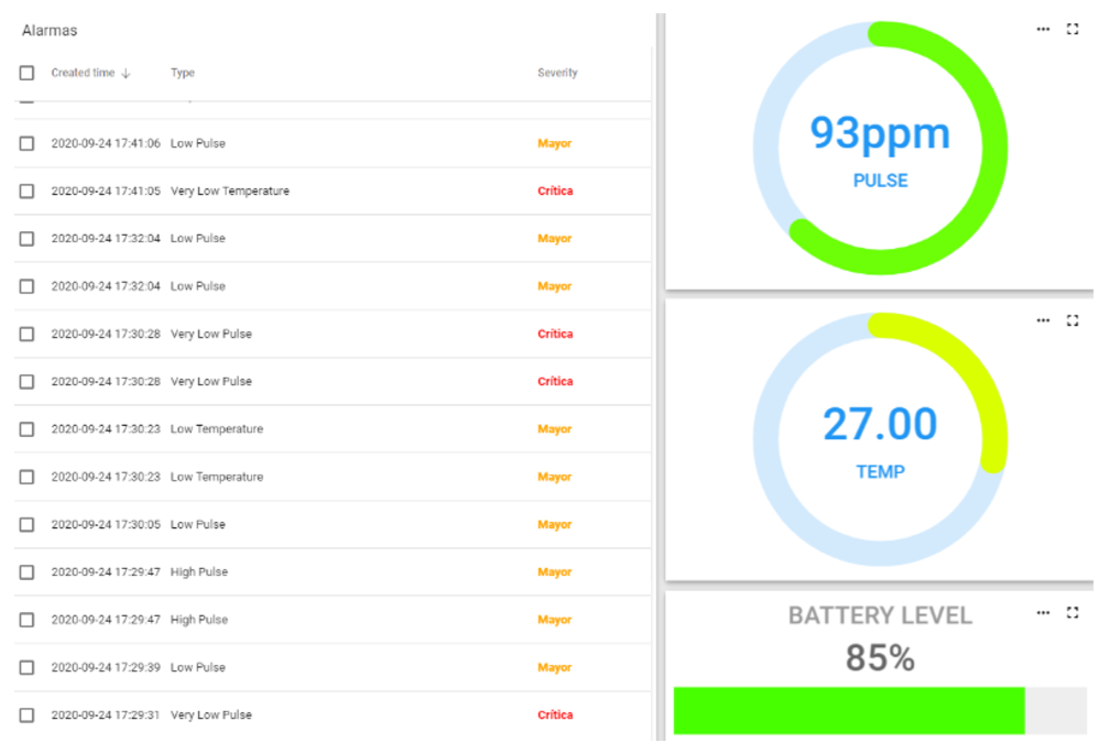Sort alarms by the Type column header
Screen dimensions: 1109x752
tap(182, 73)
